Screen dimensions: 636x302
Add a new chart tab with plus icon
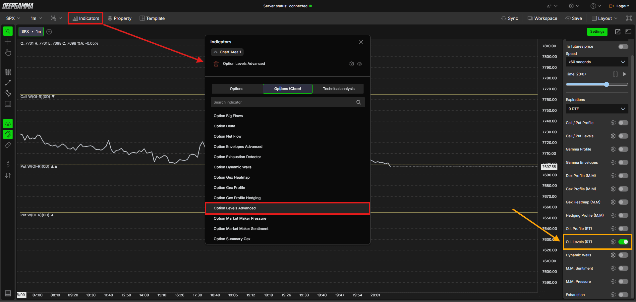(49, 32)
